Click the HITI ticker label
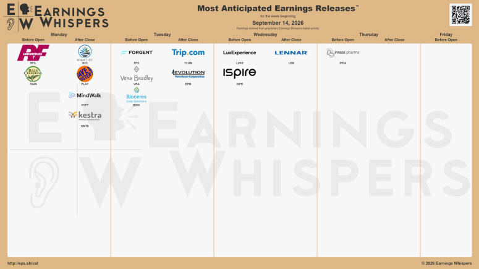Viewport: 479px width, 269px height. [x=85, y=63]
